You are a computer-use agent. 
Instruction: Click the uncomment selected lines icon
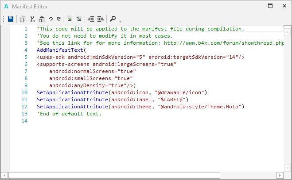(79, 19)
